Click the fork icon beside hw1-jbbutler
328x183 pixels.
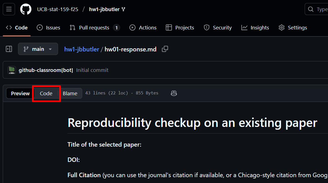pyautogui.click(x=124, y=9)
